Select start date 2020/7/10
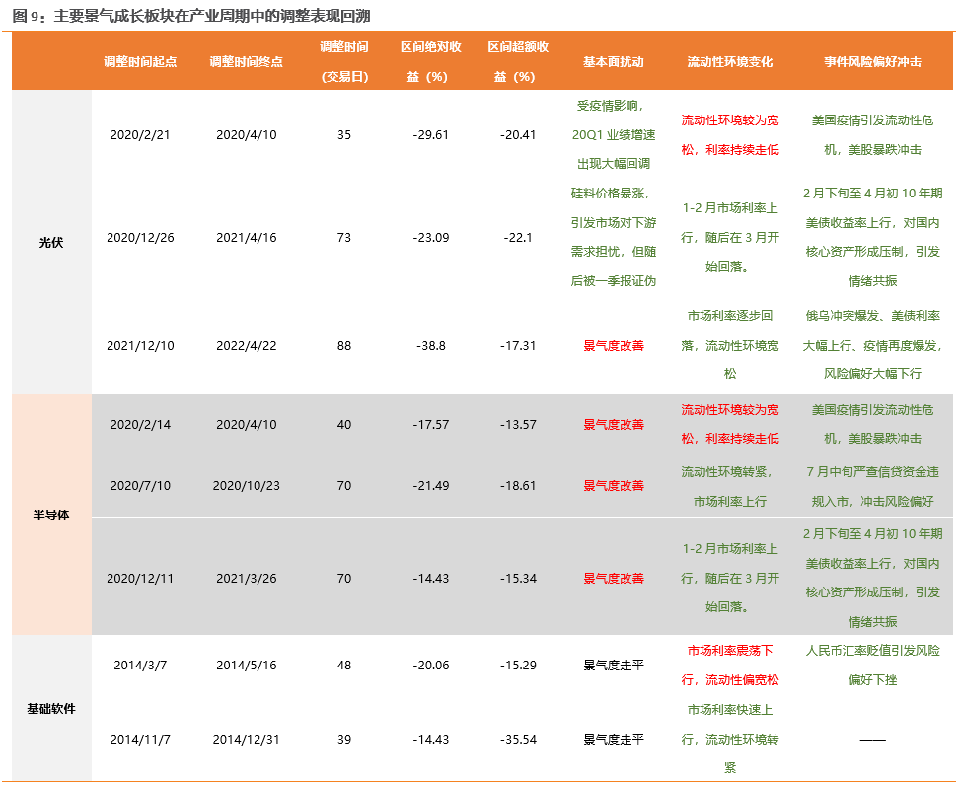This screenshot has width=960, height=785. (x=140, y=486)
